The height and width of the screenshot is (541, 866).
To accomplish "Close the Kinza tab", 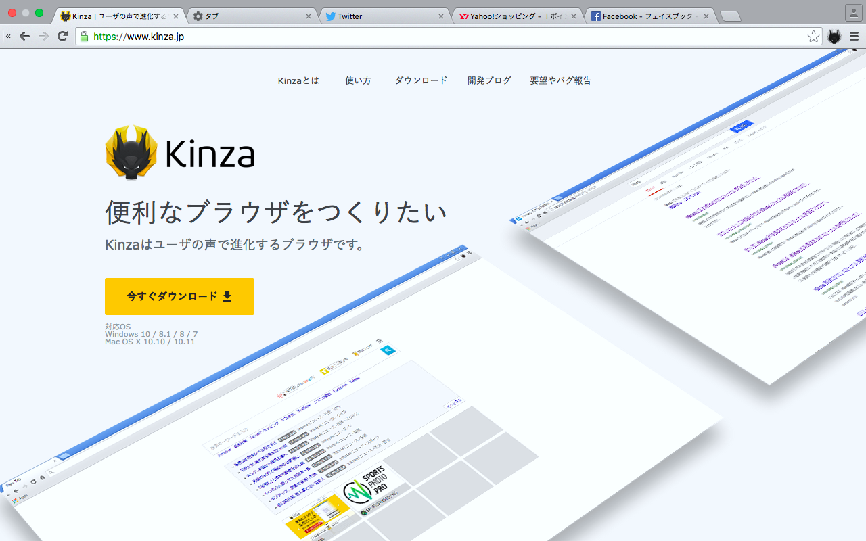I will point(176,16).
